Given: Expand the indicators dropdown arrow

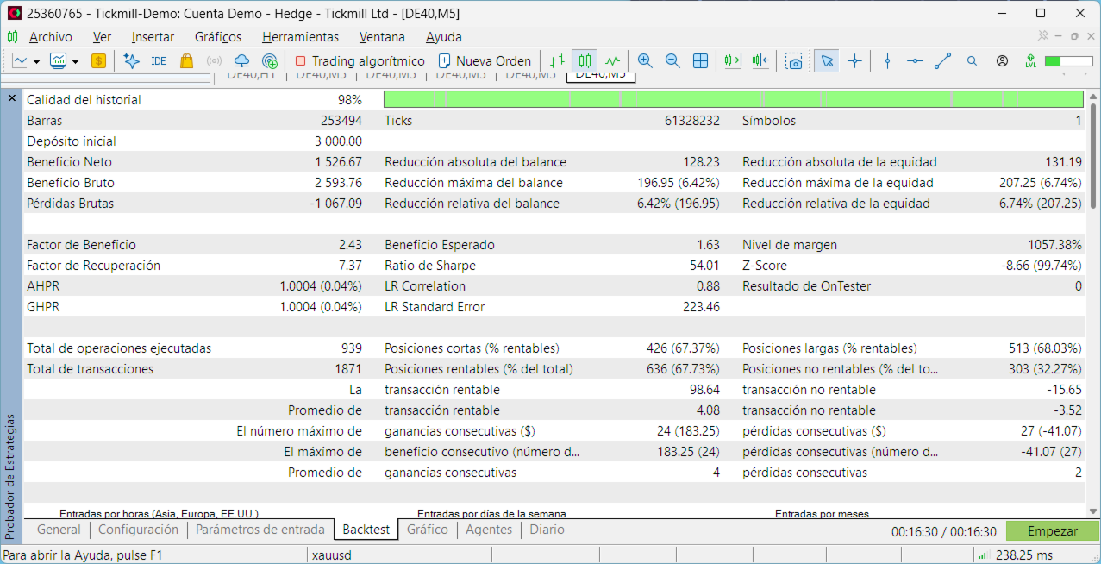Looking at the screenshot, I should [76, 62].
